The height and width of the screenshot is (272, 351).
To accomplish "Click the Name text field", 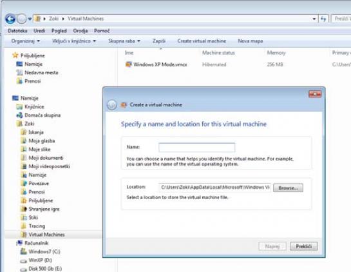I will coord(197,148).
